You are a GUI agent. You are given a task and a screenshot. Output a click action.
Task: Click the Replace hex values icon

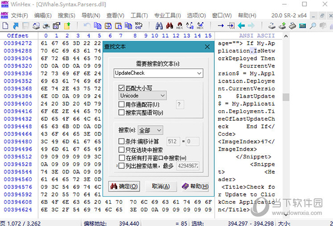(200, 26)
